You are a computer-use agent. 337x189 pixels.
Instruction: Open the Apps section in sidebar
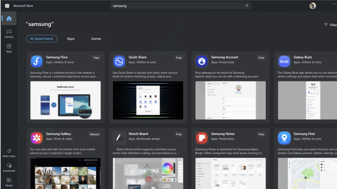(x=9, y=48)
